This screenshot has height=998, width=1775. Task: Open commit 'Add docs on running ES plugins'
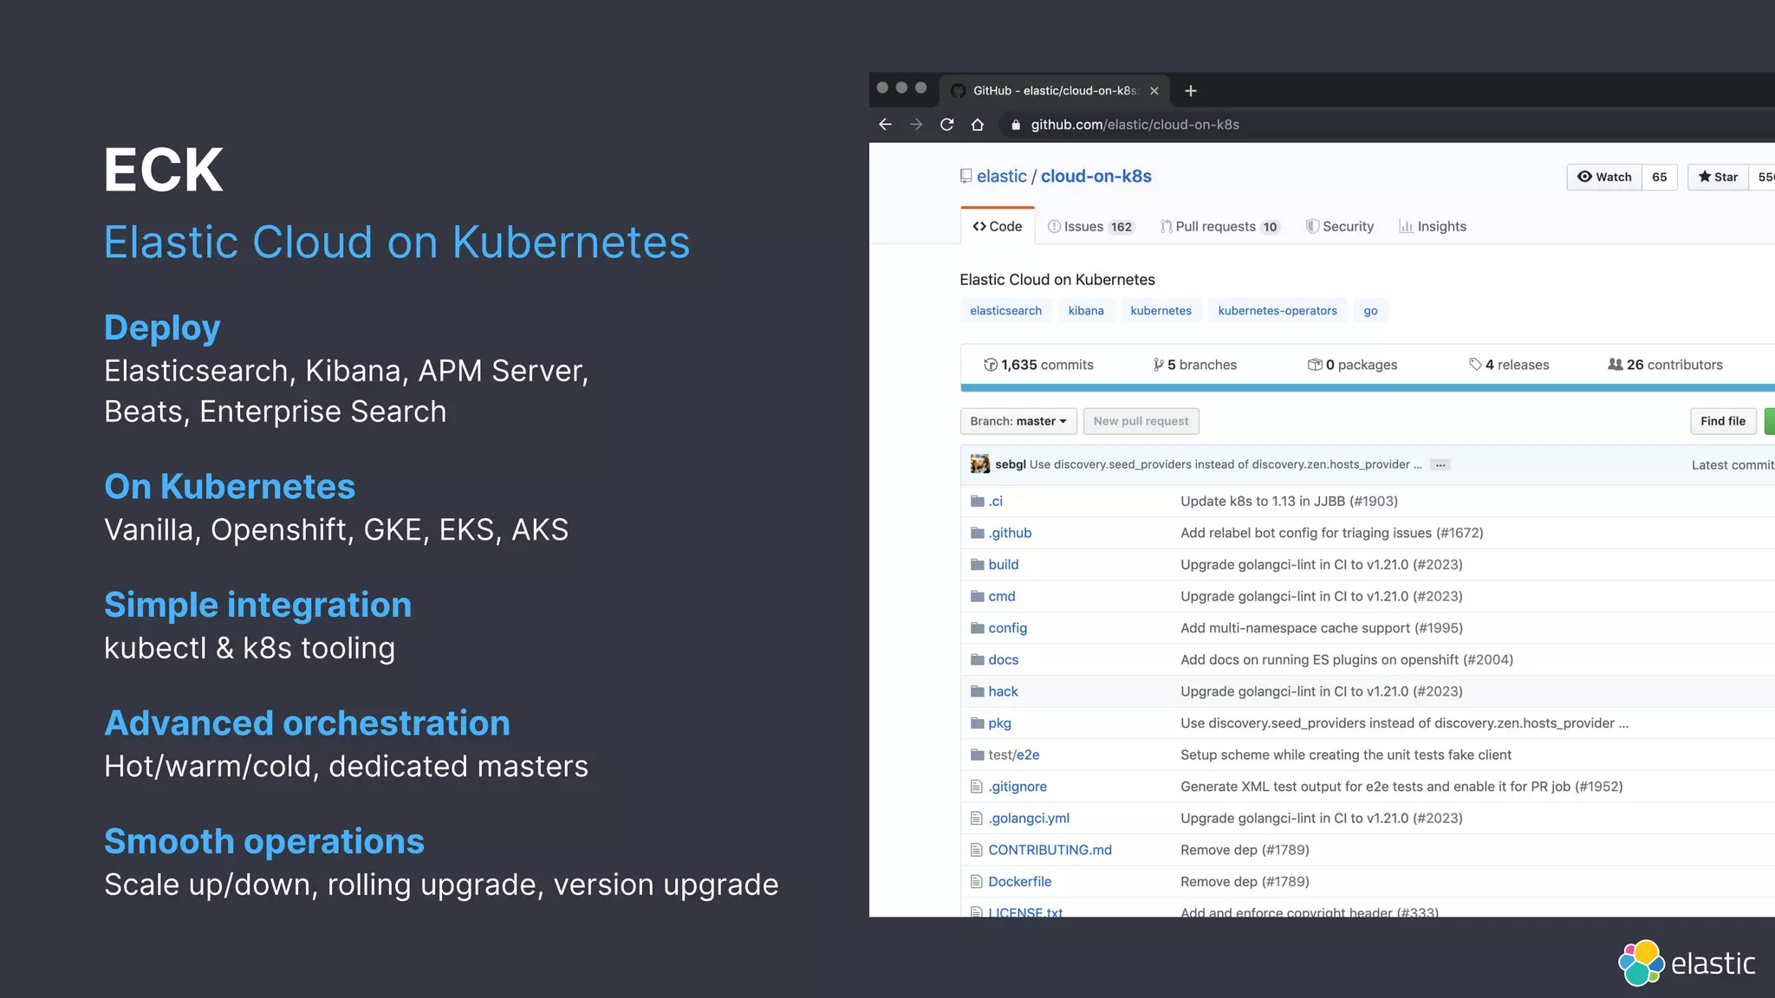(1347, 659)
